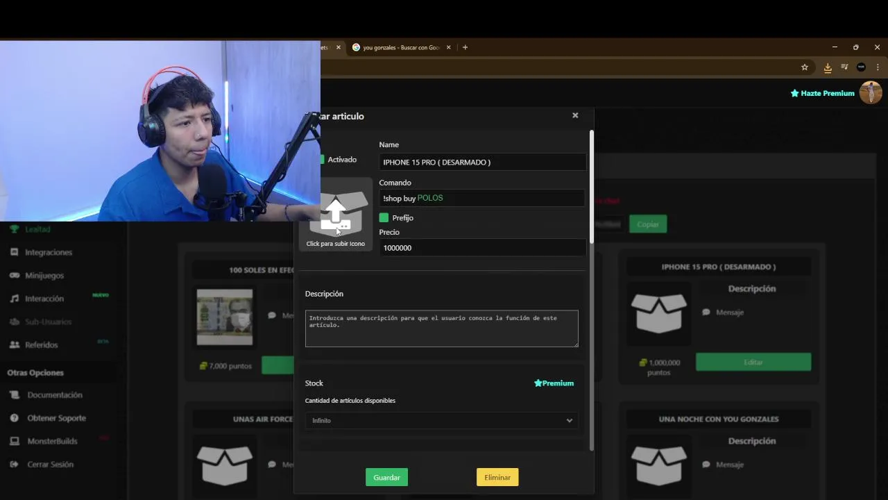888x500 pixels.
Task: Click the music note icon beside Interacción
Action: [14, 299]
